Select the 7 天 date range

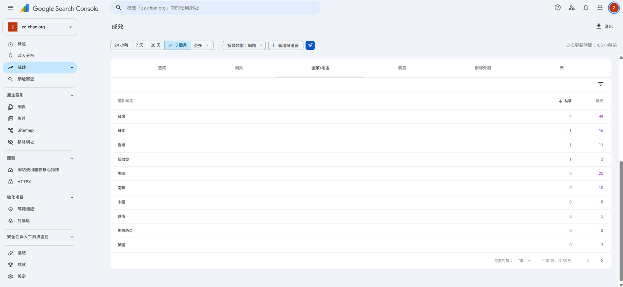point(139,45)
